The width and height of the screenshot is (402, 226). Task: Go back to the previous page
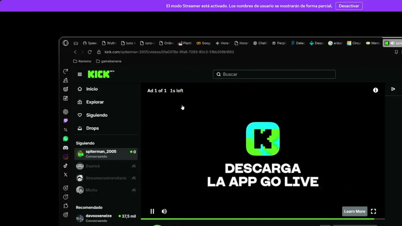pyautogui.click(x=75, y=52)
